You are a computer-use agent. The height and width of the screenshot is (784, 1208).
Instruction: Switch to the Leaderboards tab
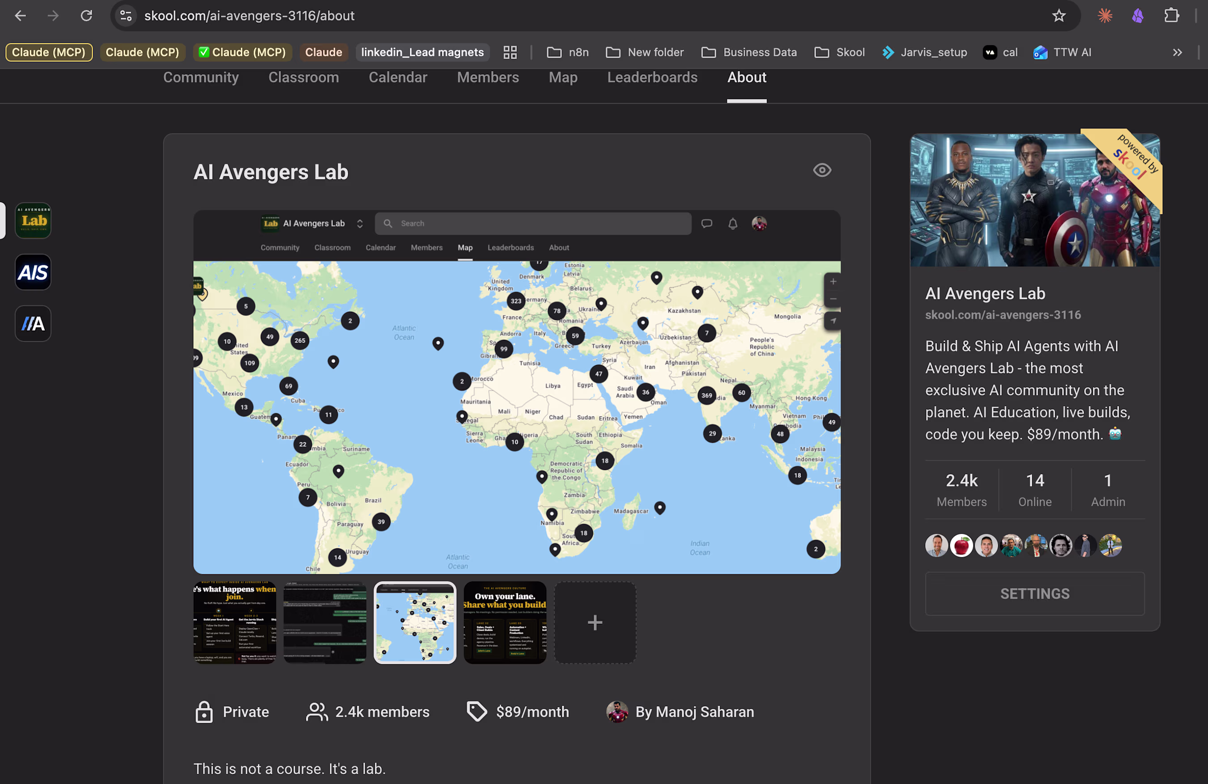(x=652, y=77)
